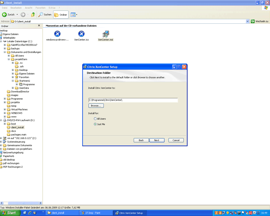Collapse Lokaler Datenträger (C:) tree node
Screen dimensions: 270x216
click(x=1, y=41)
